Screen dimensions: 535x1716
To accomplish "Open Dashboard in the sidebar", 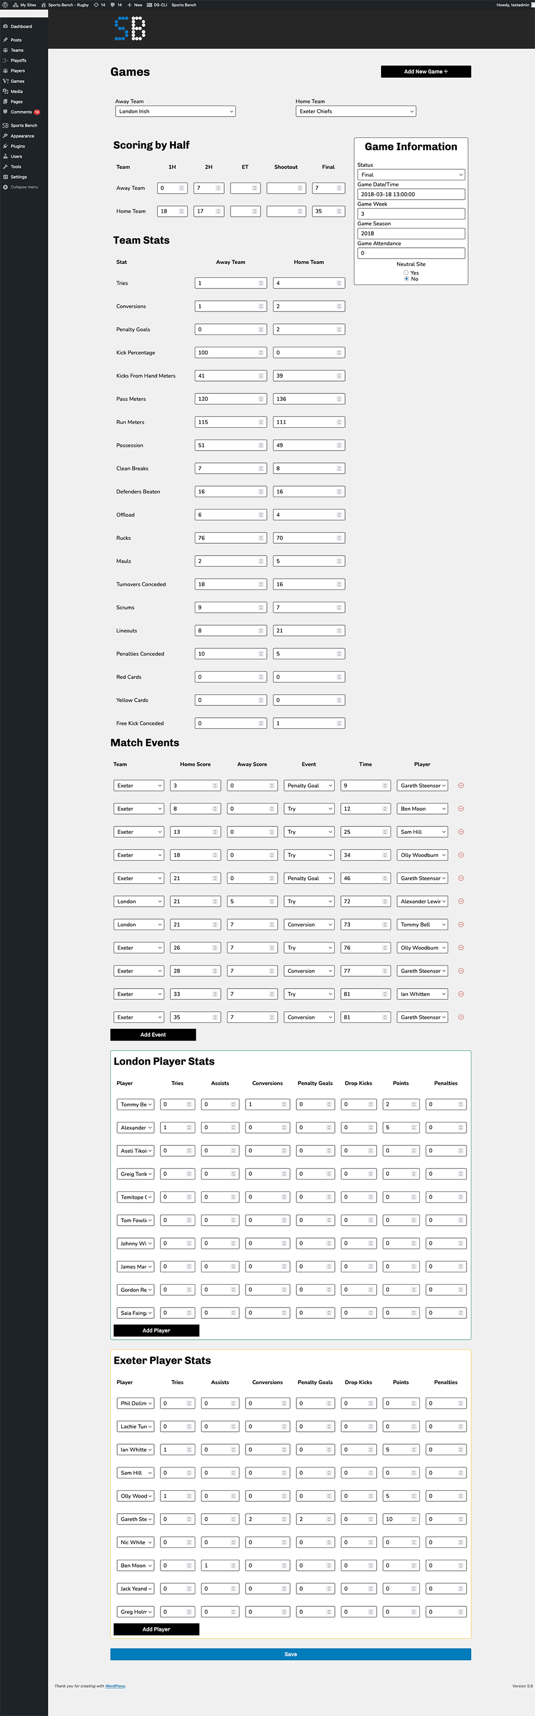I will pyautogui.click(x=21, y=27).
